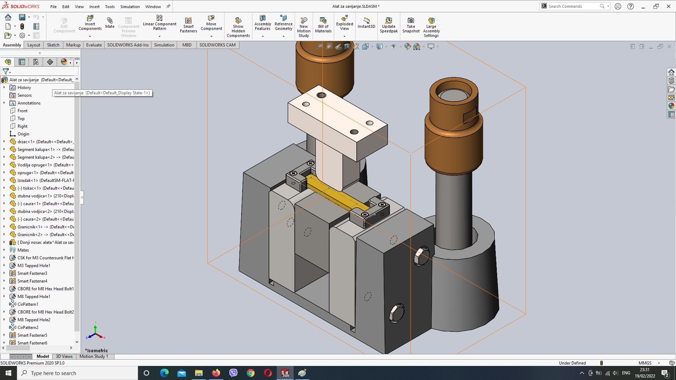This screenshot has height=380, width=676.
Task: Open Assembly Features tool
Action: click(263, 23)
